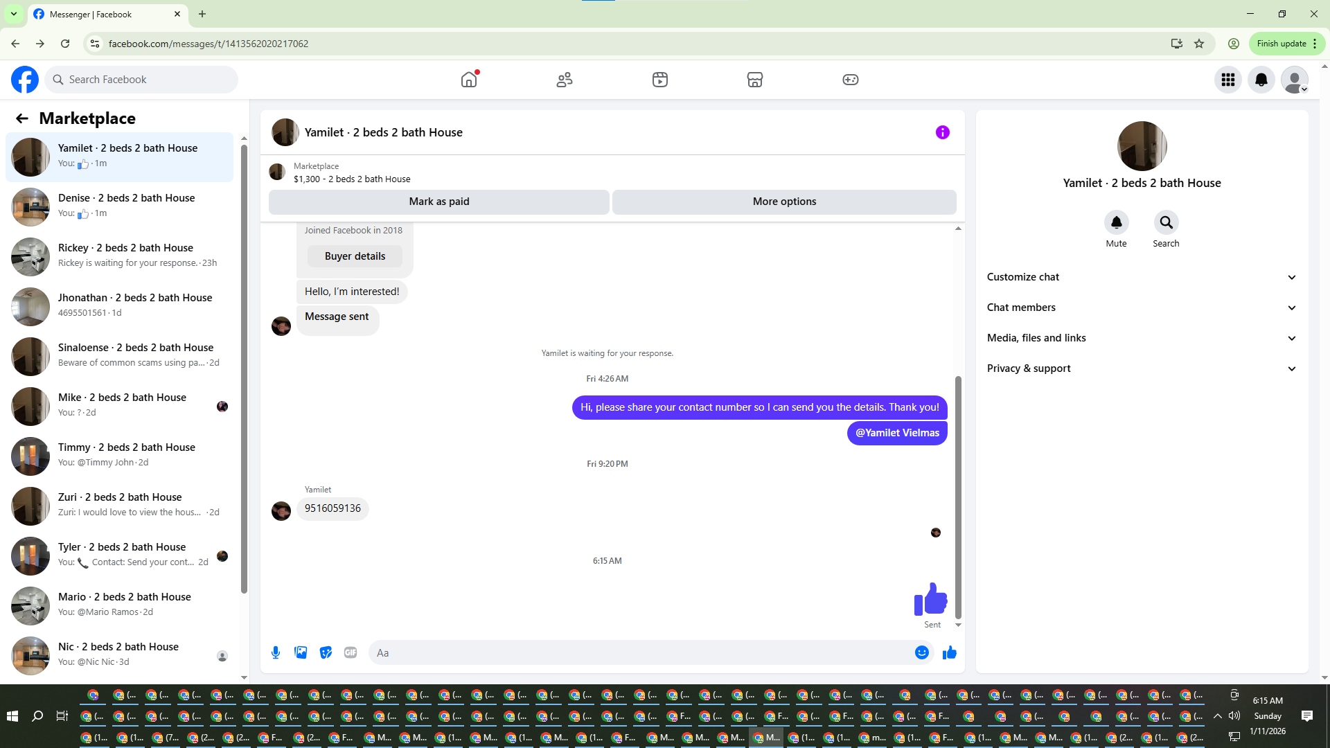Open the taskbar clock showing 6:15 AM
Screen dimensions: 1330x748
(x=1268, y=716)
